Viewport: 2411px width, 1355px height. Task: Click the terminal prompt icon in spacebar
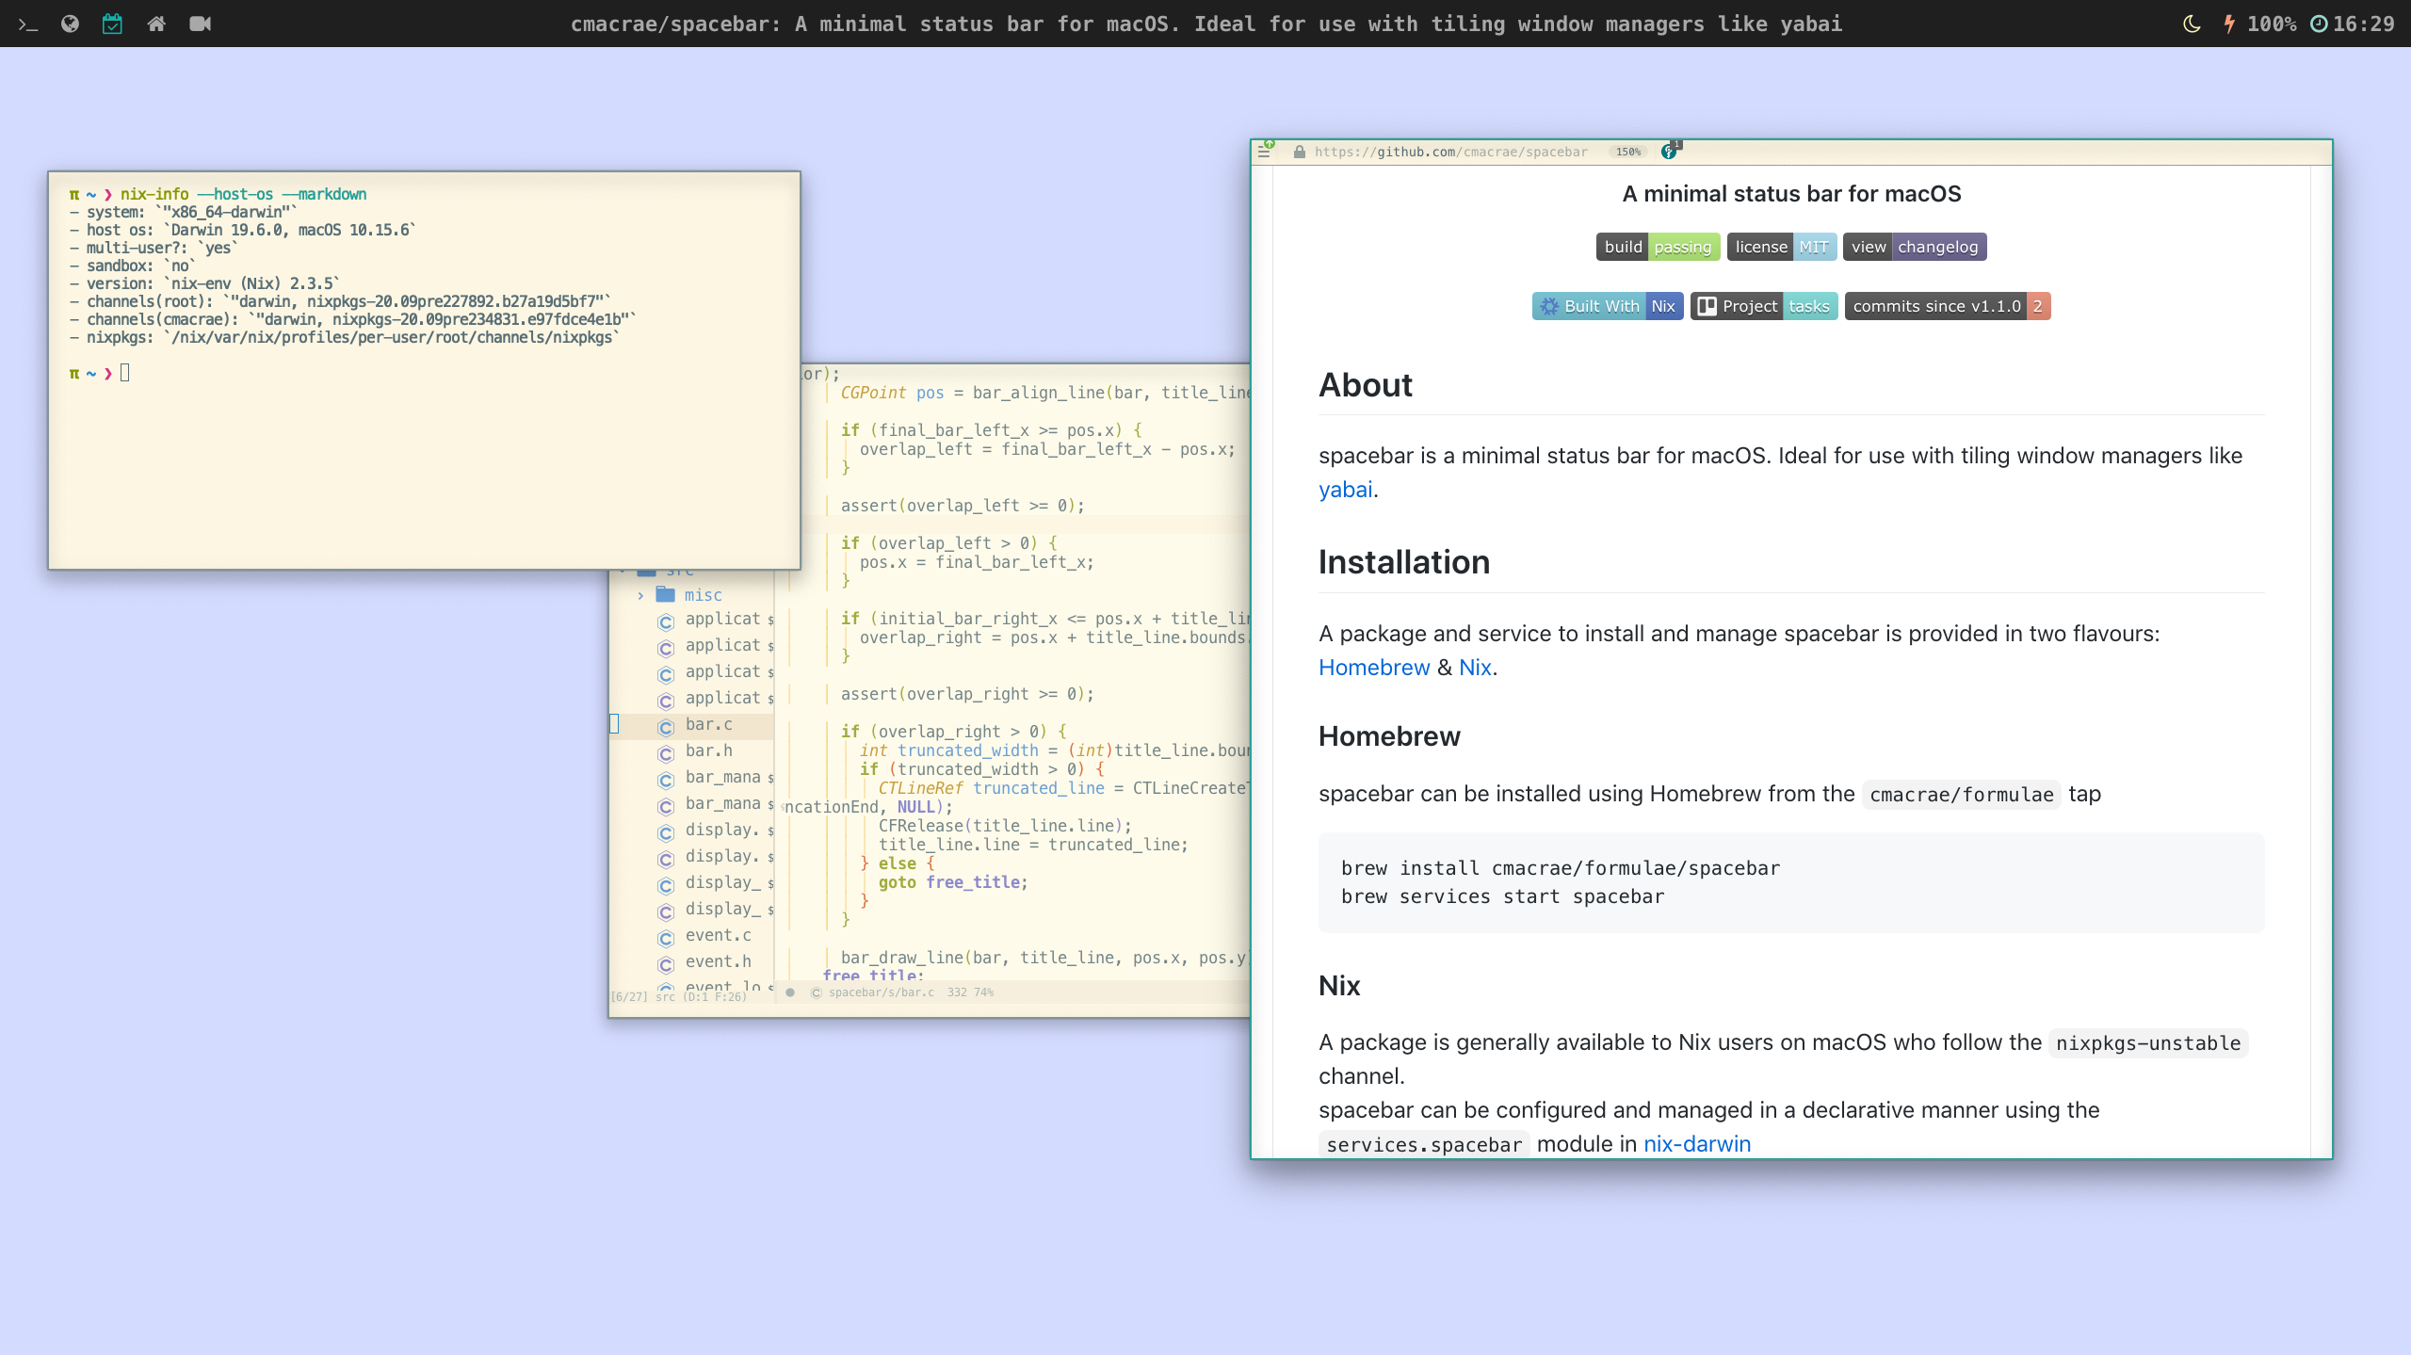[x=28, y=24]
